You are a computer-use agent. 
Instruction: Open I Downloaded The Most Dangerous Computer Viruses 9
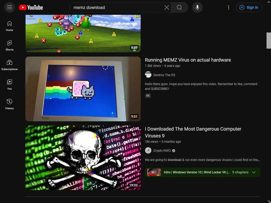coord(193,132)
